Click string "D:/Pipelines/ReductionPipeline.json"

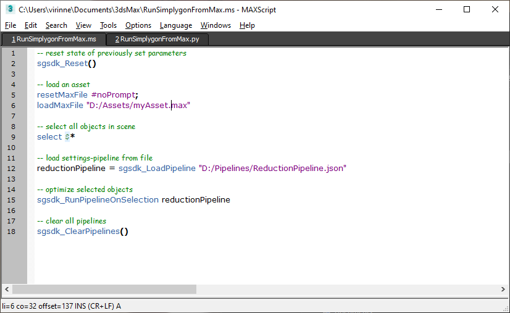[x=272, y=168]
